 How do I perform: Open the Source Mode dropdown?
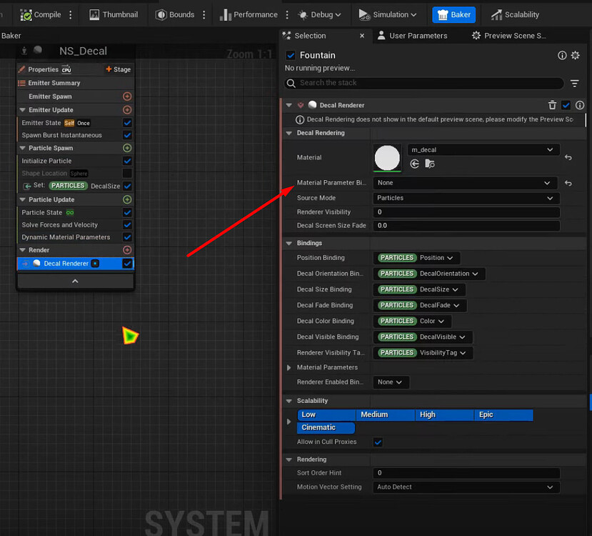pyautogui.click(x=466, y=198)
